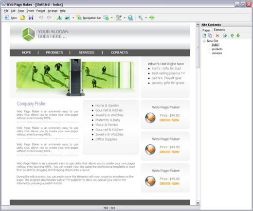Open a file with the yellow folder icon
253x211 pixels.
[23, 18]
